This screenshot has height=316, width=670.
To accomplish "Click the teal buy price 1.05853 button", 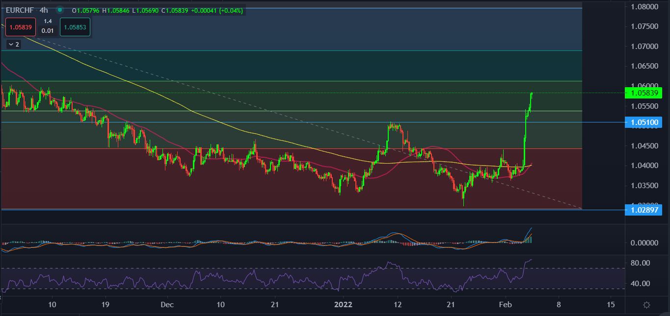I will [x=75, y=27].
